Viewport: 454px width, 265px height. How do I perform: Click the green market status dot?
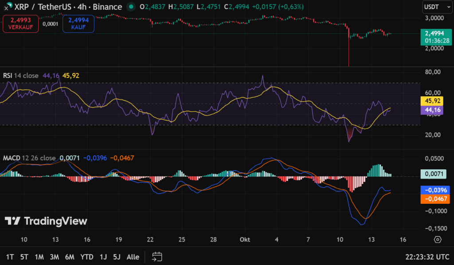pyautogui.click(x=130, y=7)
